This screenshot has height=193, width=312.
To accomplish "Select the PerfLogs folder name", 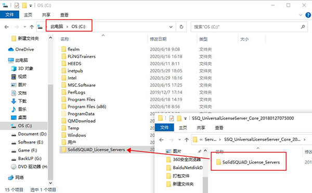I will [x=76, y=93].
